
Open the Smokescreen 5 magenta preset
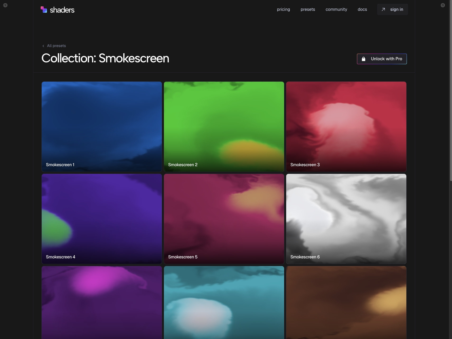224,219
